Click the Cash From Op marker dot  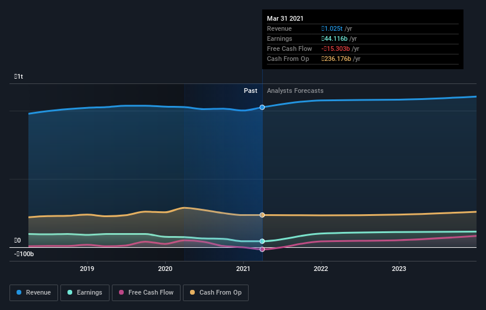tap(262, 215)
